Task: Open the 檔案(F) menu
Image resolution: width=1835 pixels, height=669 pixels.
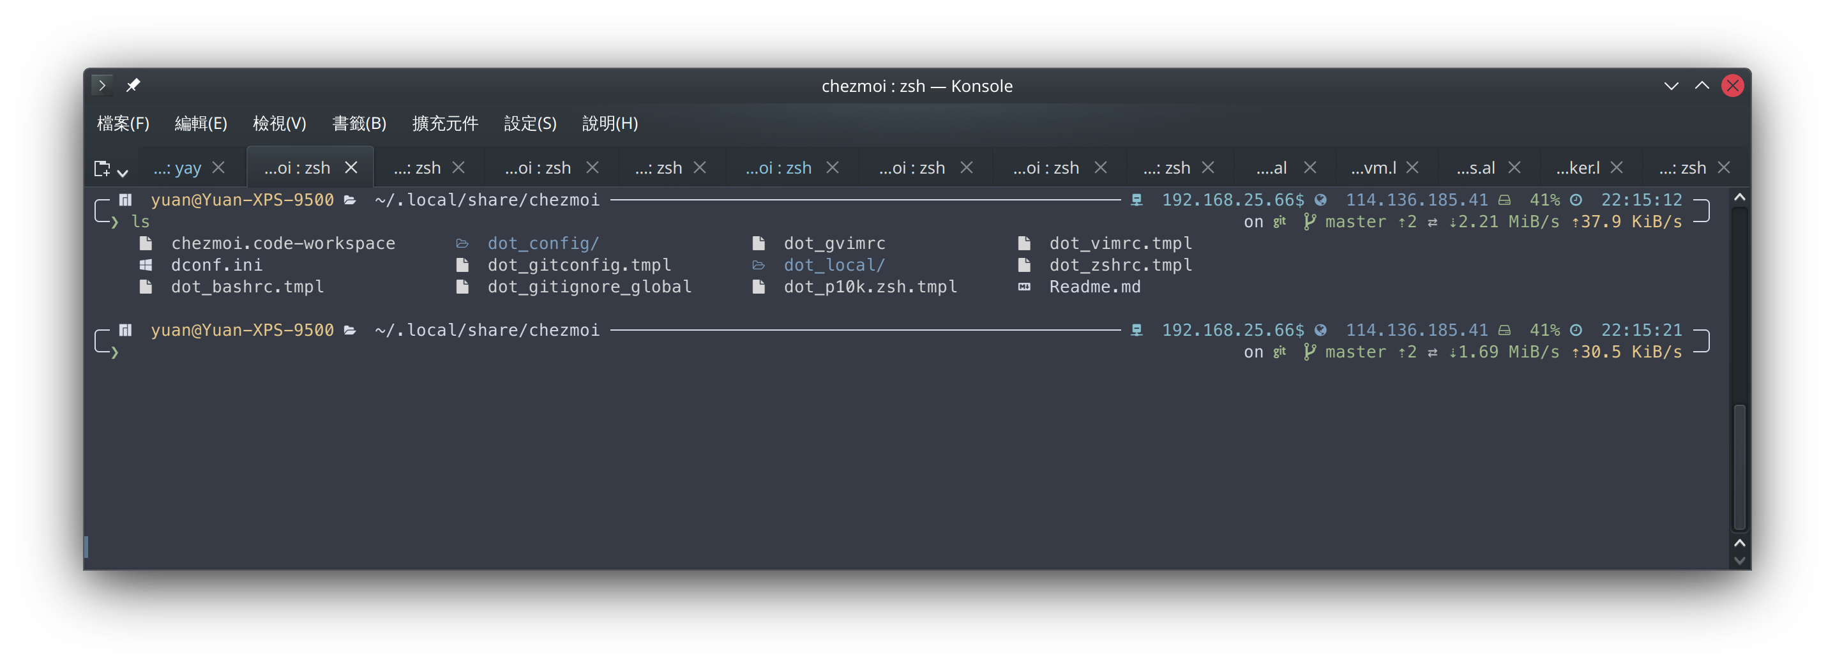Action: click(x=123, y=124)
